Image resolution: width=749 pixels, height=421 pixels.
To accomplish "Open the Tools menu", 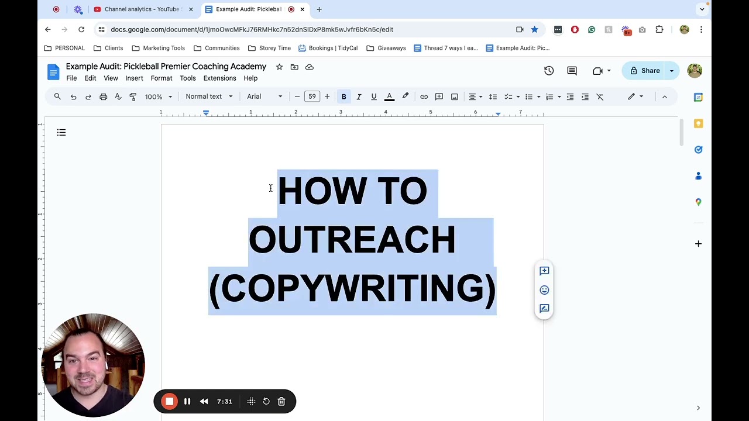I will [x=188, y=78].
